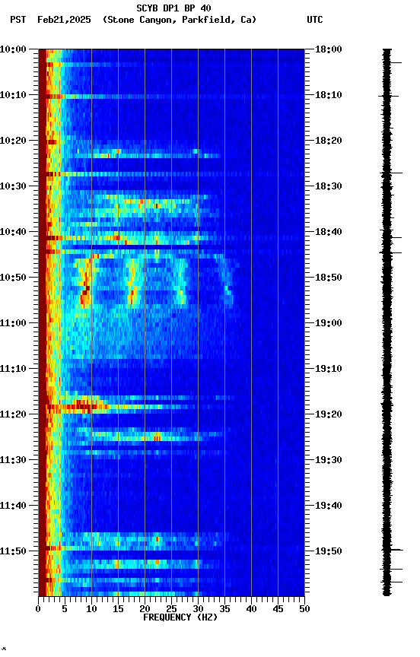Click the "5" frequency axis label
This screenshot has height=657, width=420.
[65, 609]
